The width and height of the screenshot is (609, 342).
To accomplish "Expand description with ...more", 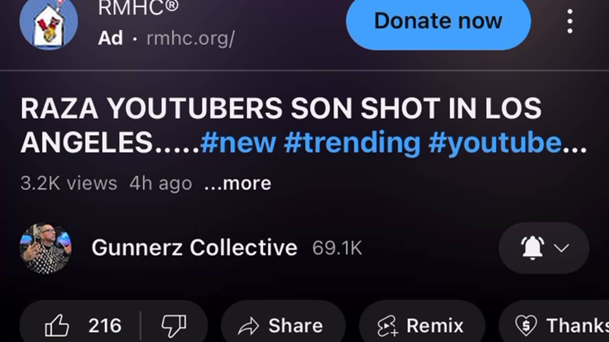I will [237, 183].
